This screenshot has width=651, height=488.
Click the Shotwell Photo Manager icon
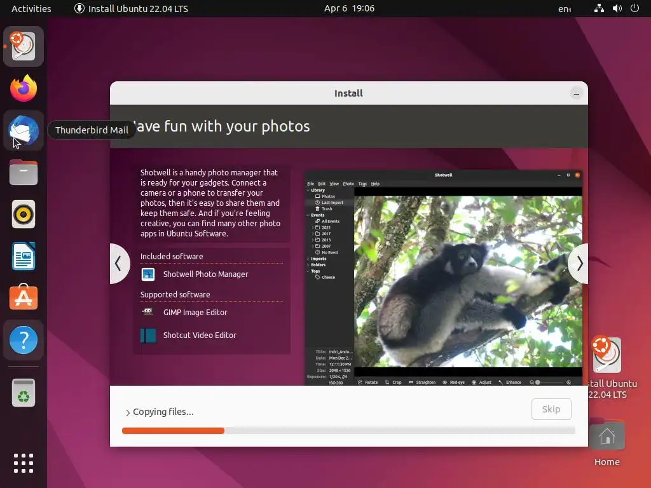(x=148, y=274)
